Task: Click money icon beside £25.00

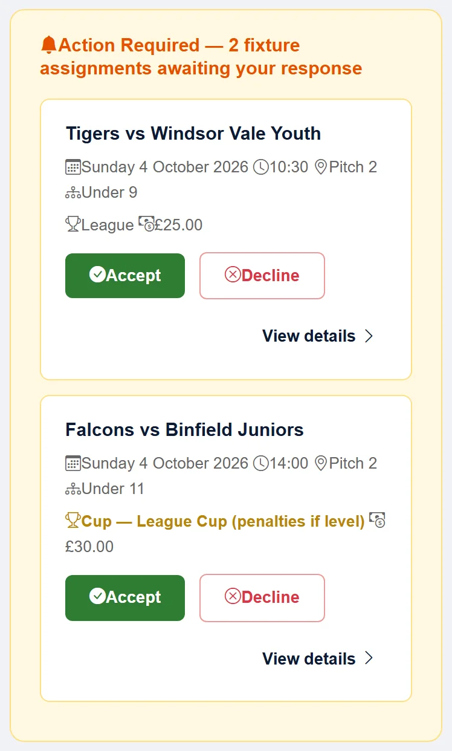Action: pyautogui.click(x=146, y=224)
